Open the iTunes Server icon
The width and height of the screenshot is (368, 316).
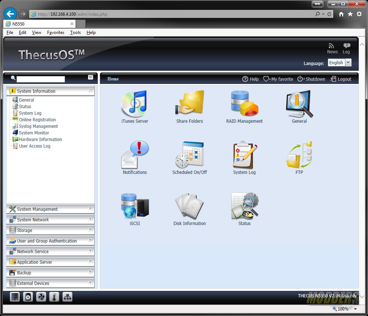point(135,104)
